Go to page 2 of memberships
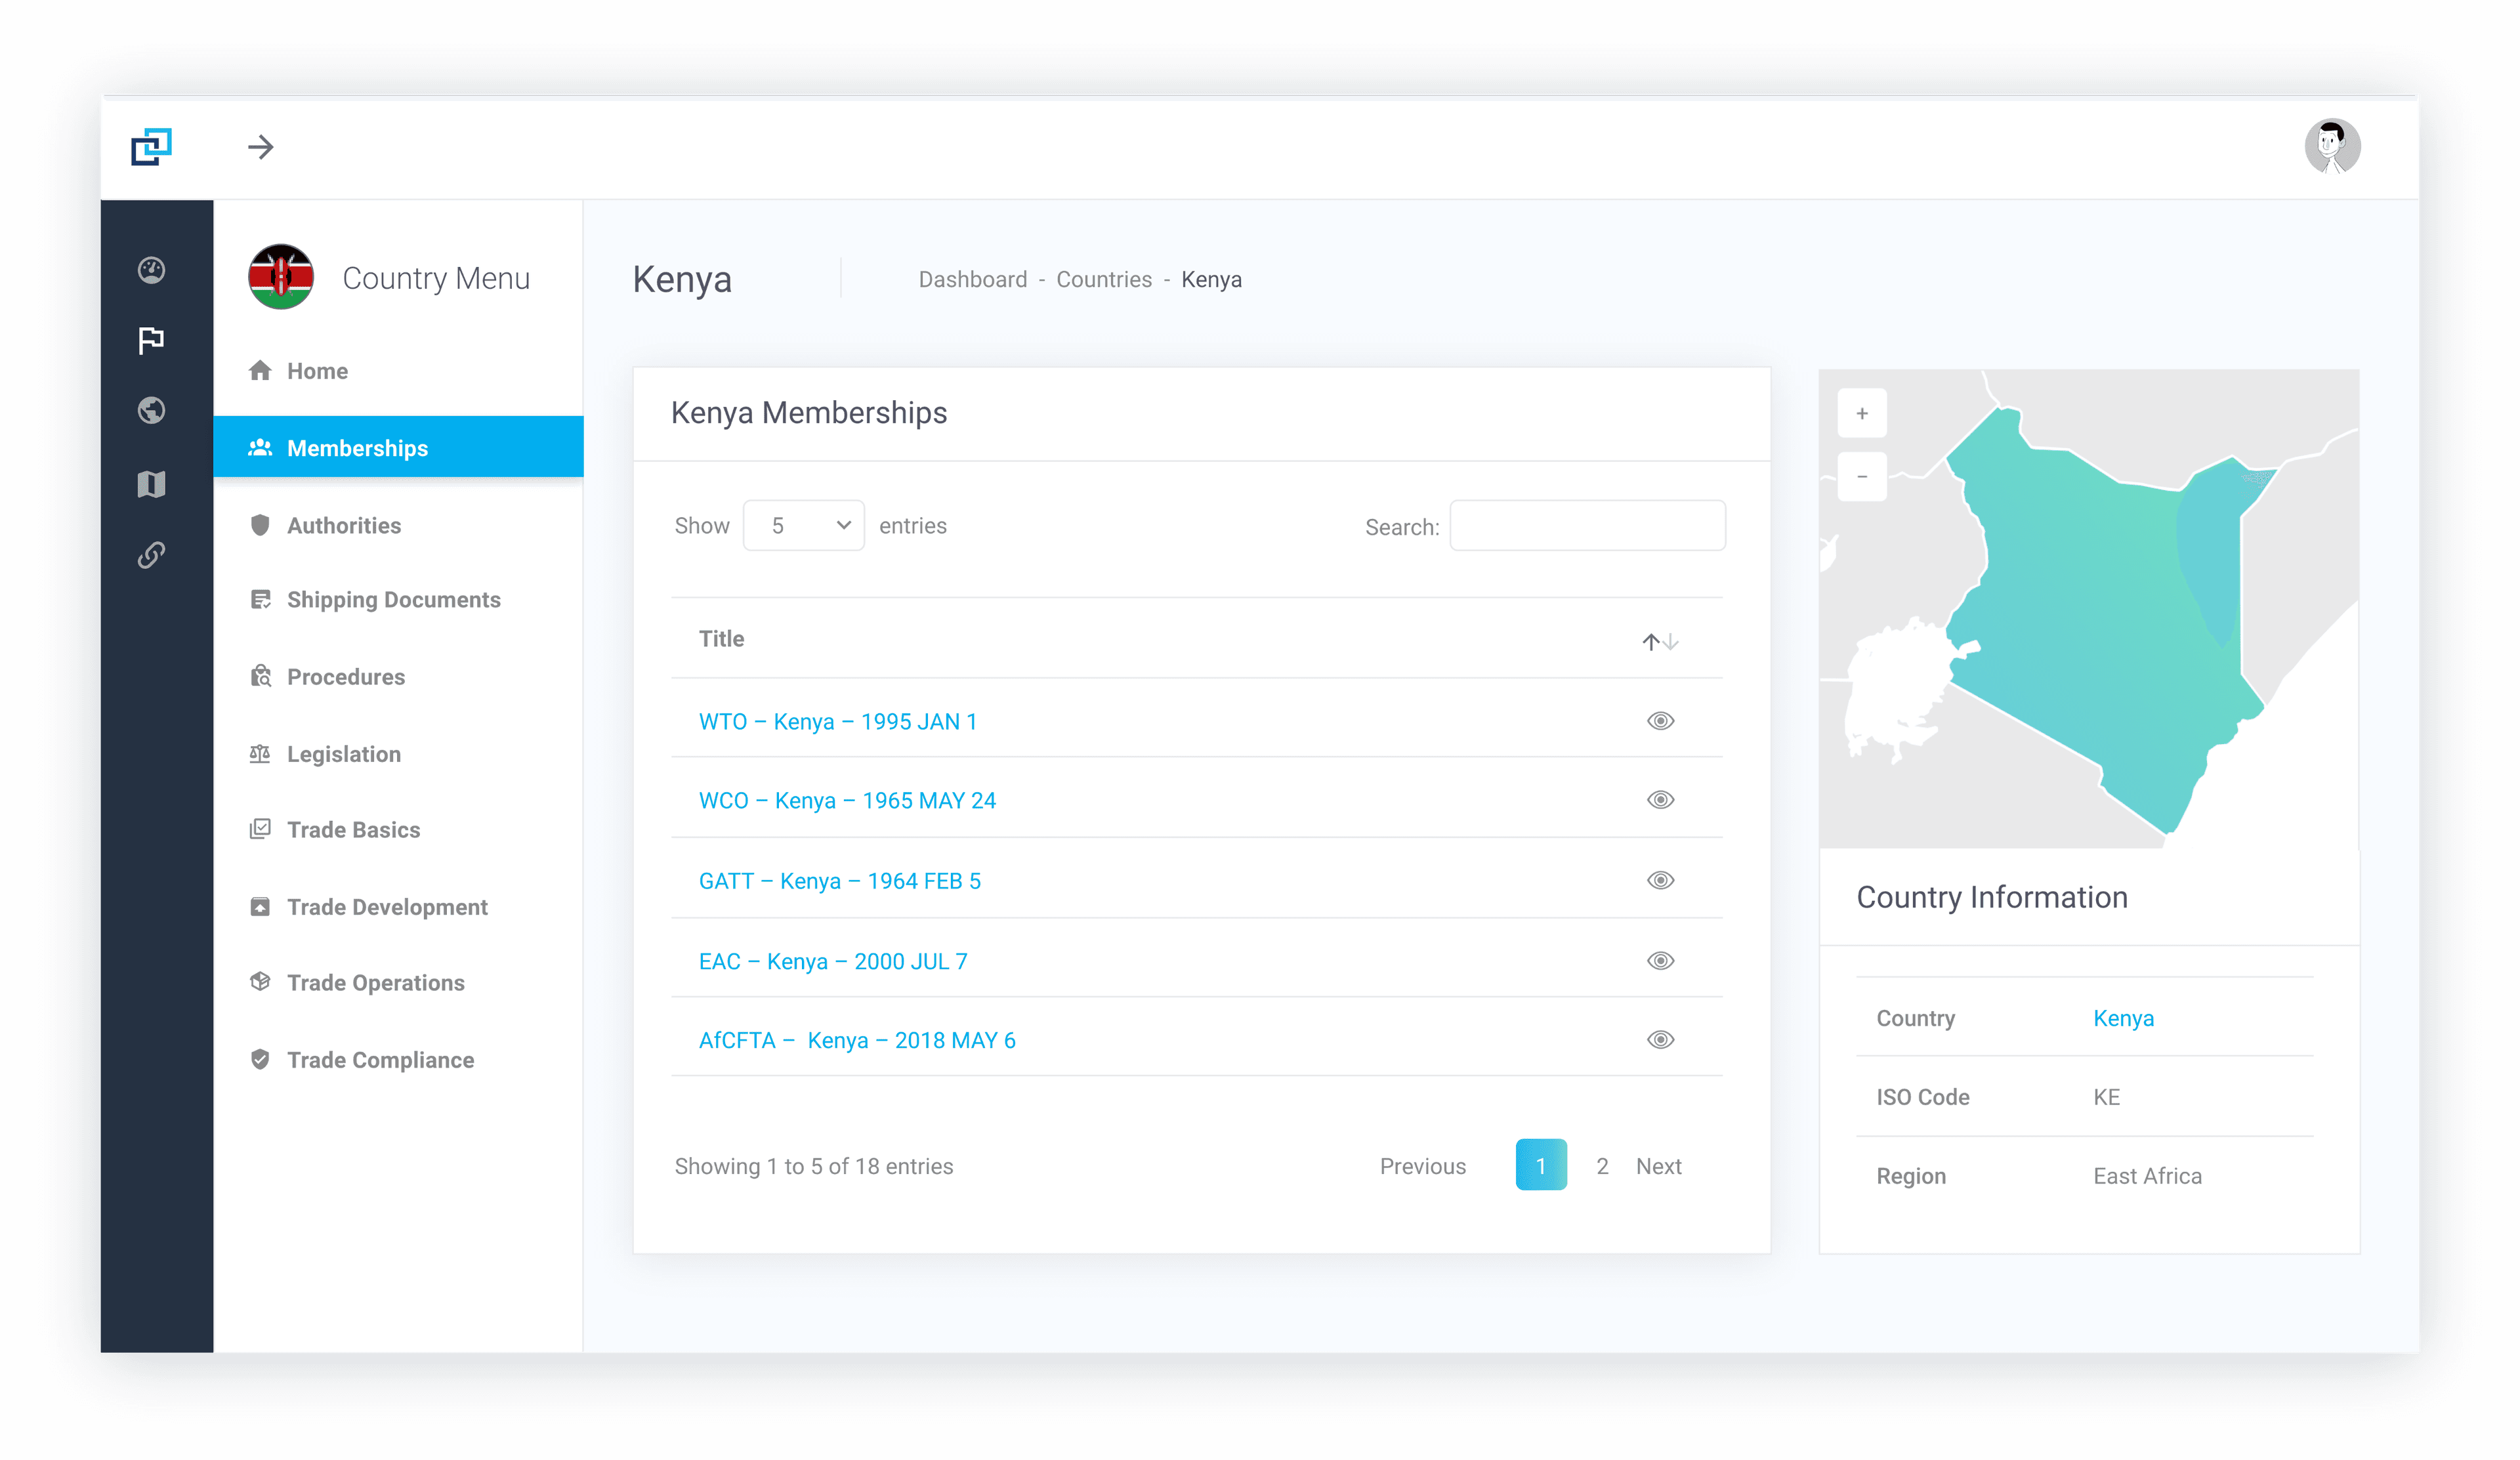The image size is (2520, 1460). (x=1602, y=1166)
